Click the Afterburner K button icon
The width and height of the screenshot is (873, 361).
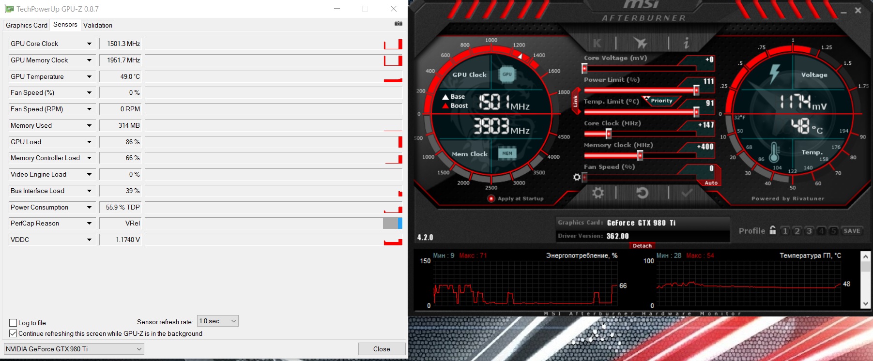[597, 43]
